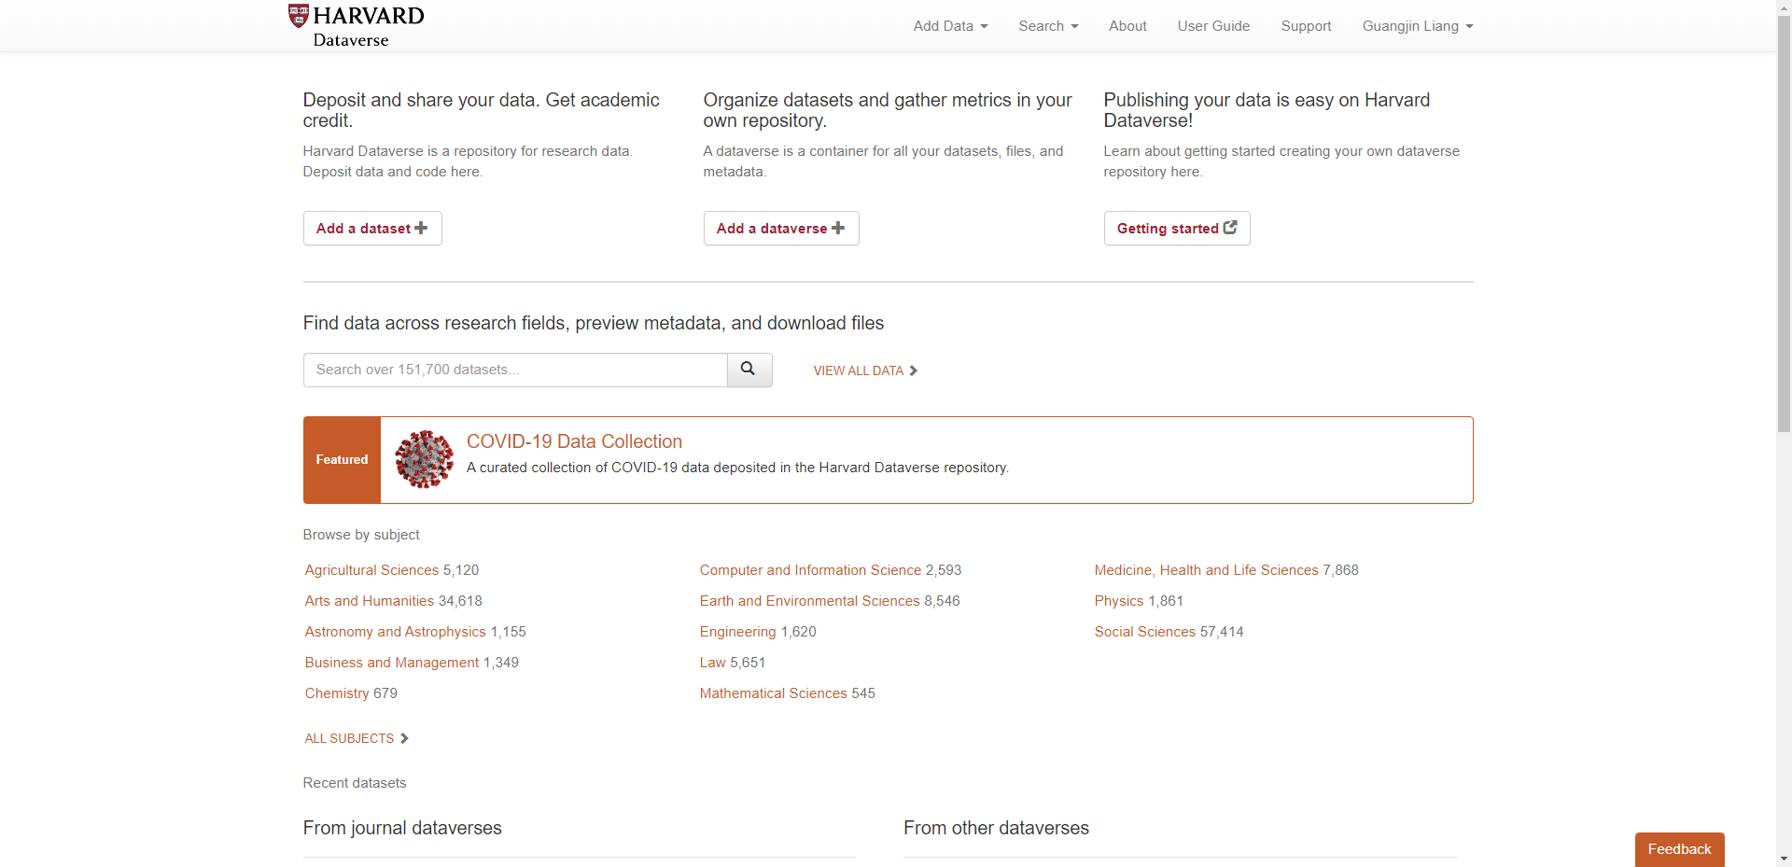Click the Recent datasets label

[x=355, y=783]
